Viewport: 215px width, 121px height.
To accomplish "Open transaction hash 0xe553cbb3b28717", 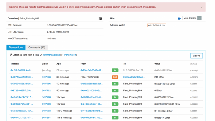I will [22, 97].
